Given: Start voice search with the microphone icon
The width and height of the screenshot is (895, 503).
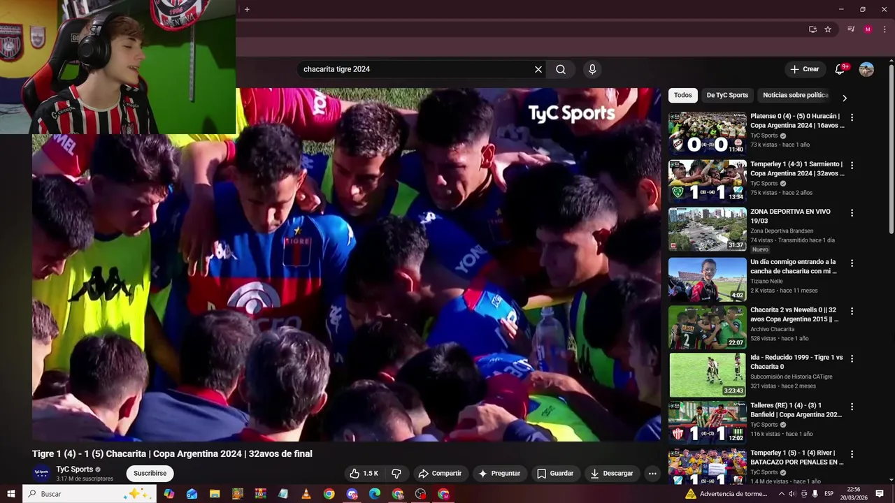Looking at the screenshot, I should pos(592,69).
